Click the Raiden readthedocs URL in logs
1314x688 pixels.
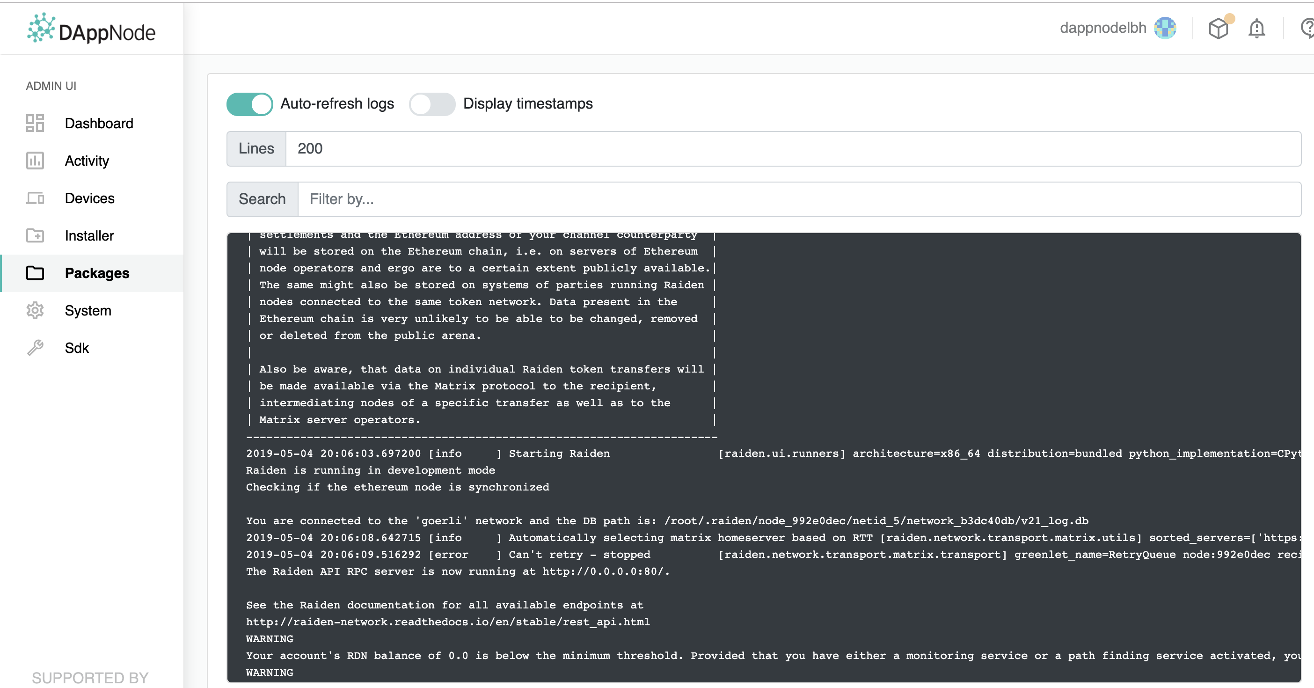coord(447,622)
